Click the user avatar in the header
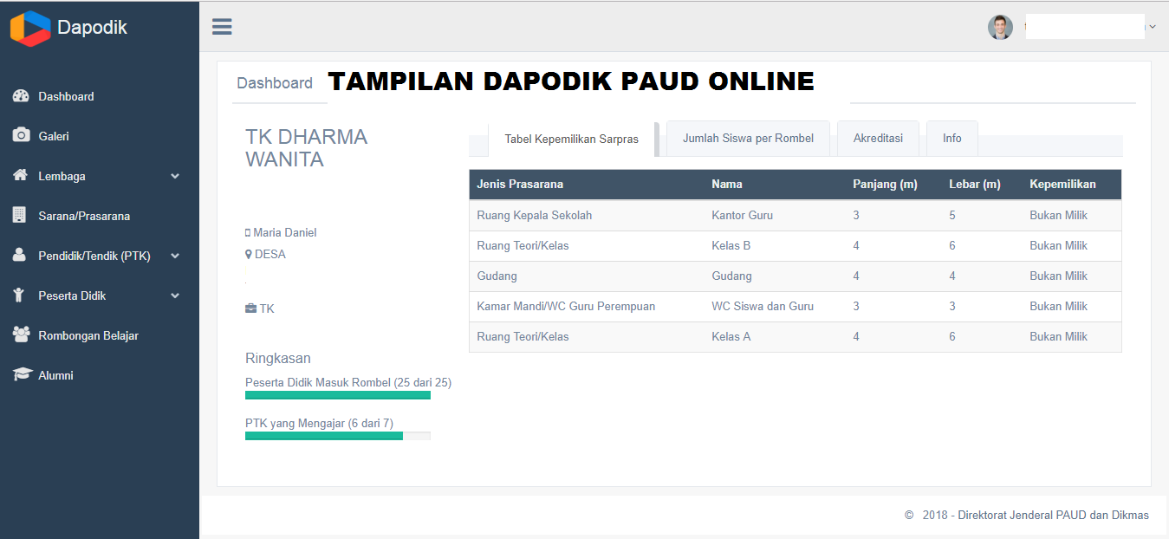 tap(999, 27)
